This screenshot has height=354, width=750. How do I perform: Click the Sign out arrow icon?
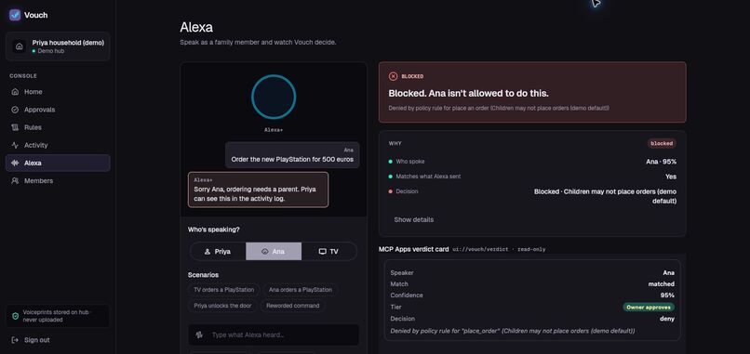[15, 340]
